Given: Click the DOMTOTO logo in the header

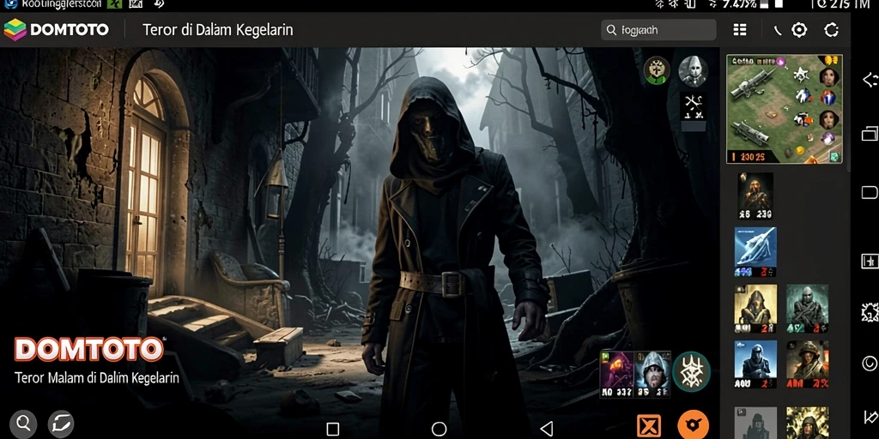Looking at the screenshot, I should click(x=56, y=30).
